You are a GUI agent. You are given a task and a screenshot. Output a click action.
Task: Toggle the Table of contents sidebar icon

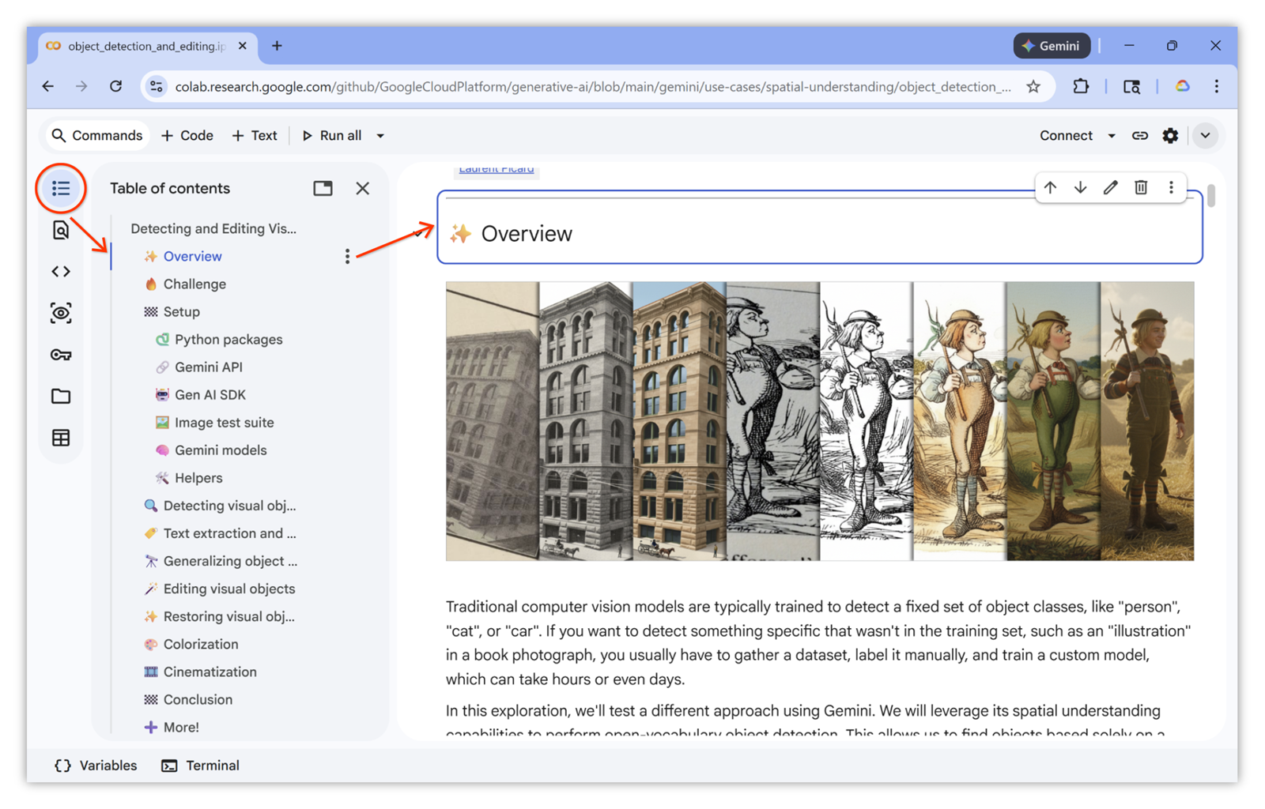[x=61, y=189]
